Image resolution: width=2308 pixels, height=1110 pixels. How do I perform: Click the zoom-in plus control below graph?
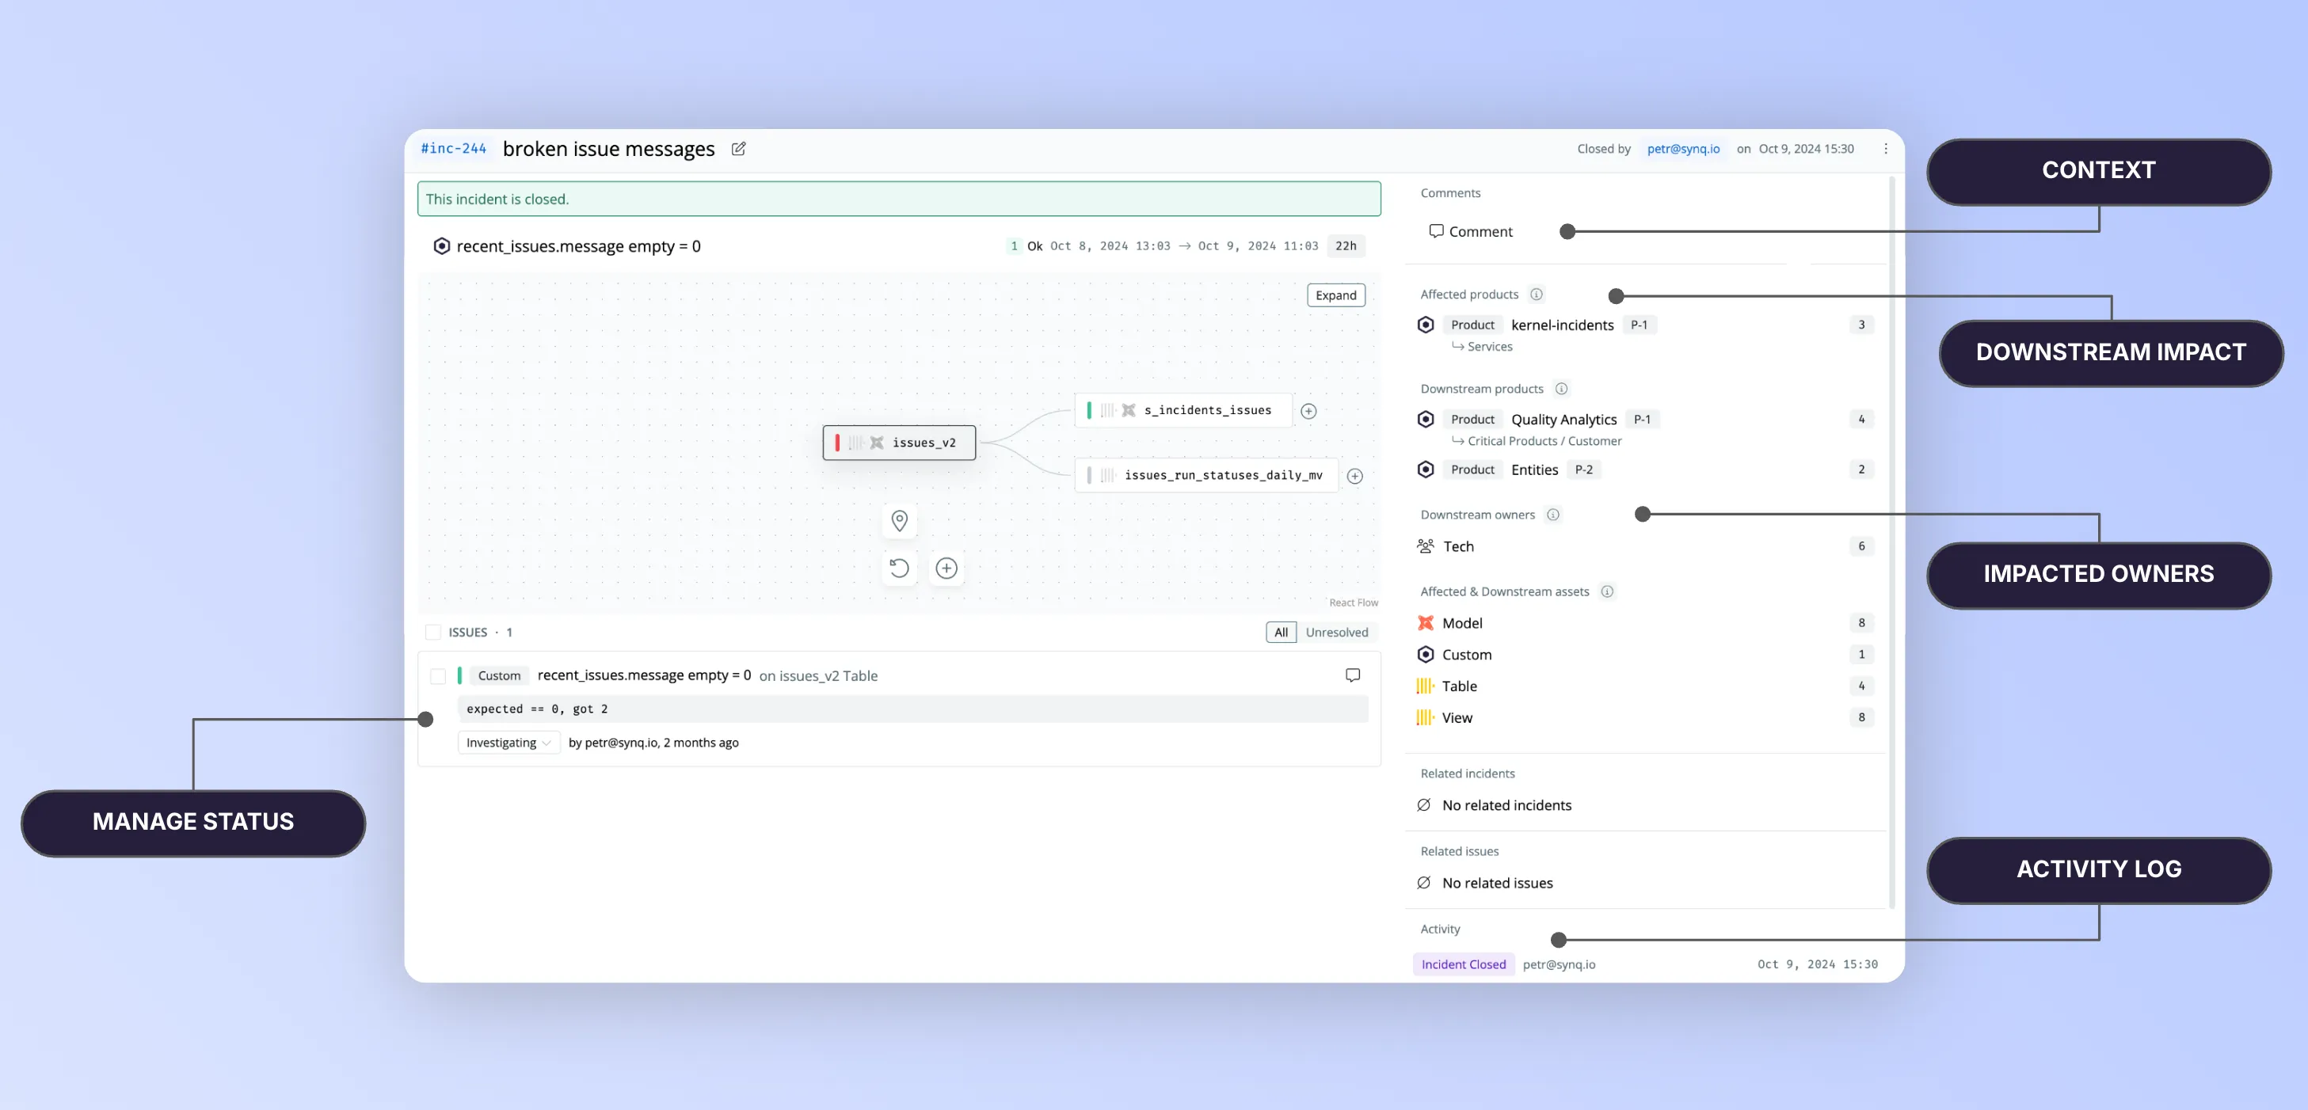coord(946,568)
